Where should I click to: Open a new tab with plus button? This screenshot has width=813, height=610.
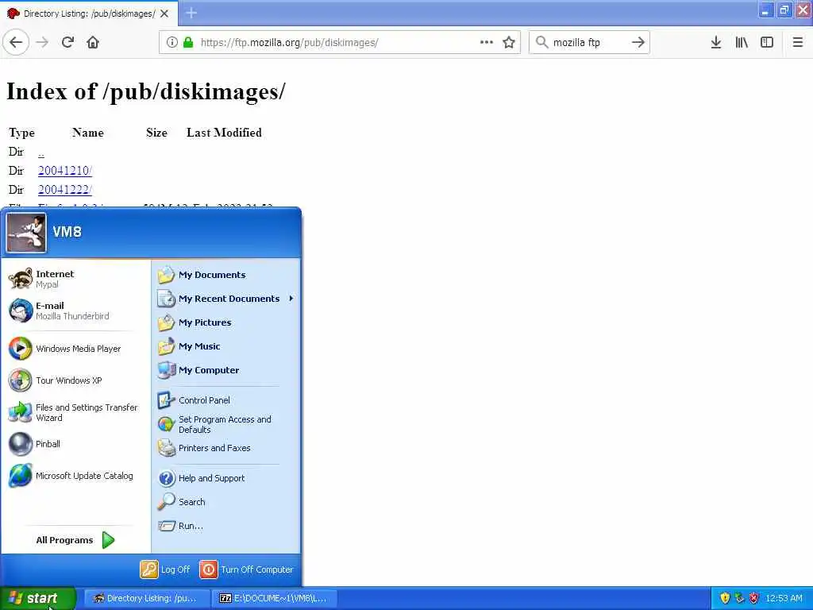point(191,13)
